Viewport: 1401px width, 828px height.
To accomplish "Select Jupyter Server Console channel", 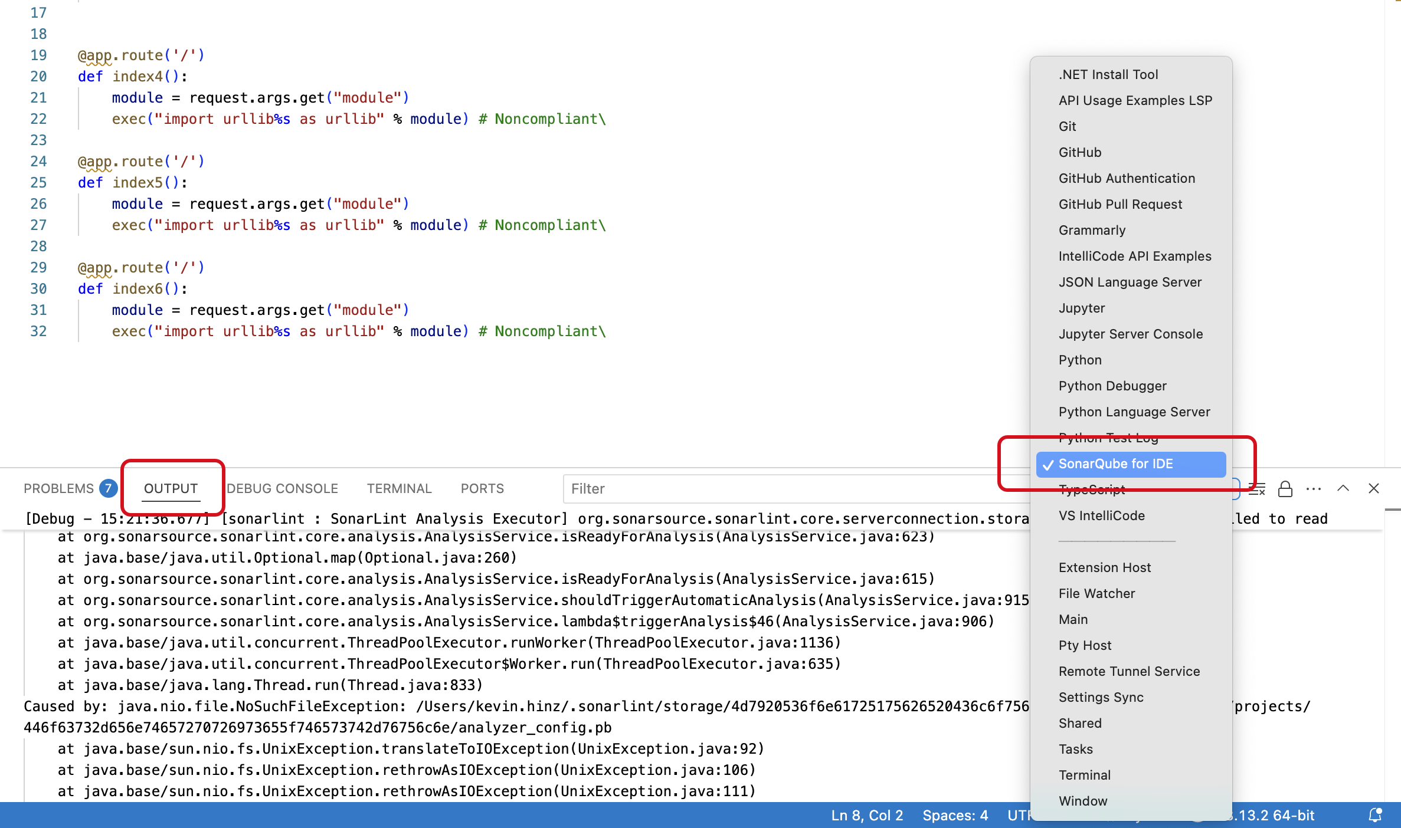I will tap(1131, 334).
